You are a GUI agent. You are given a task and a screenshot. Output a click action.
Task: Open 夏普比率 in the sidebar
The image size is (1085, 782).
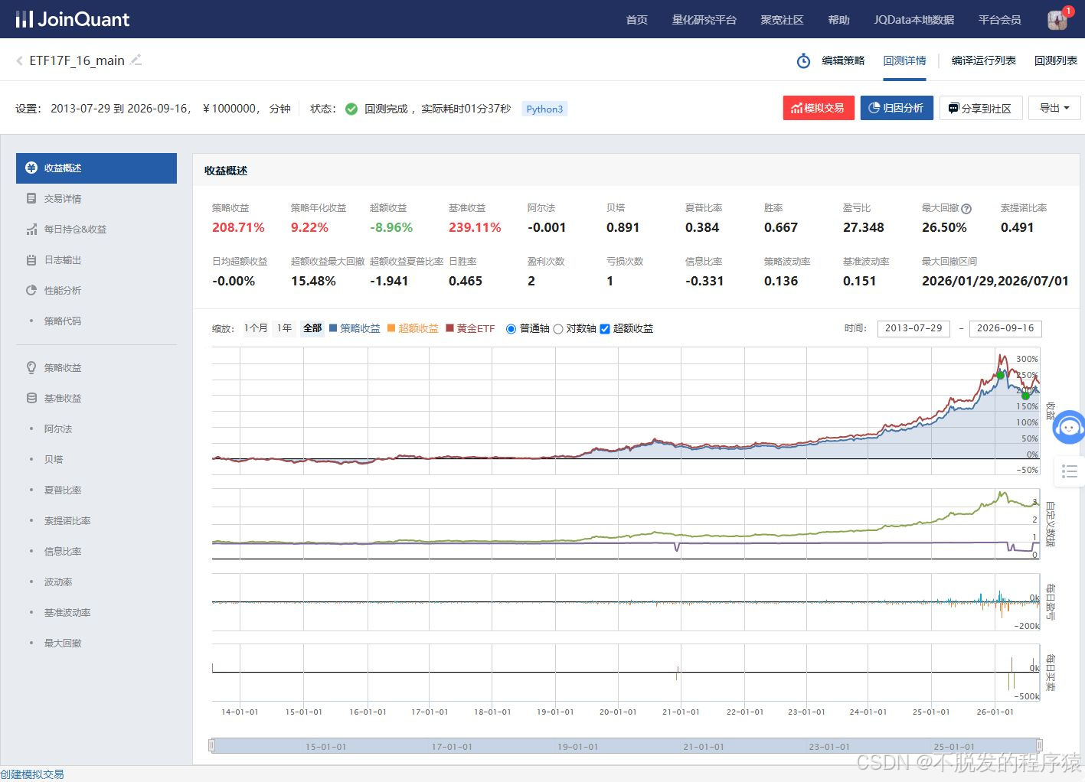point(63,490)
